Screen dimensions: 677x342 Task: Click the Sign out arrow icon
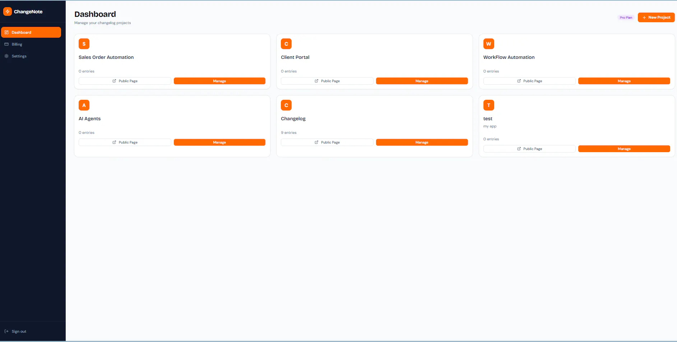point(6,331)
